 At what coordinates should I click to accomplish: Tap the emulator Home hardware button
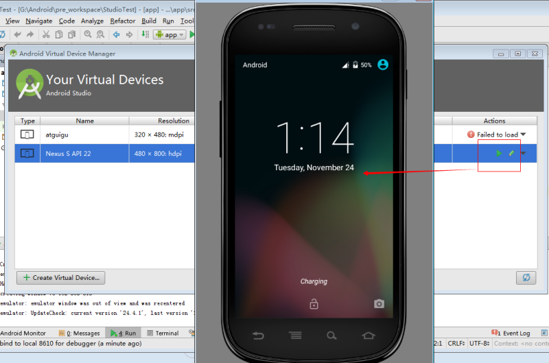click(x=368, y=336)
